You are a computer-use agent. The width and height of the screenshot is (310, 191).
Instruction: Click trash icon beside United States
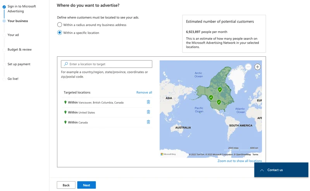coord(148,112)
